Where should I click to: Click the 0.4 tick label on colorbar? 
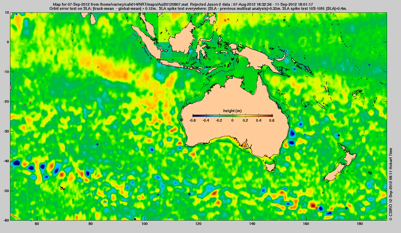259,120
